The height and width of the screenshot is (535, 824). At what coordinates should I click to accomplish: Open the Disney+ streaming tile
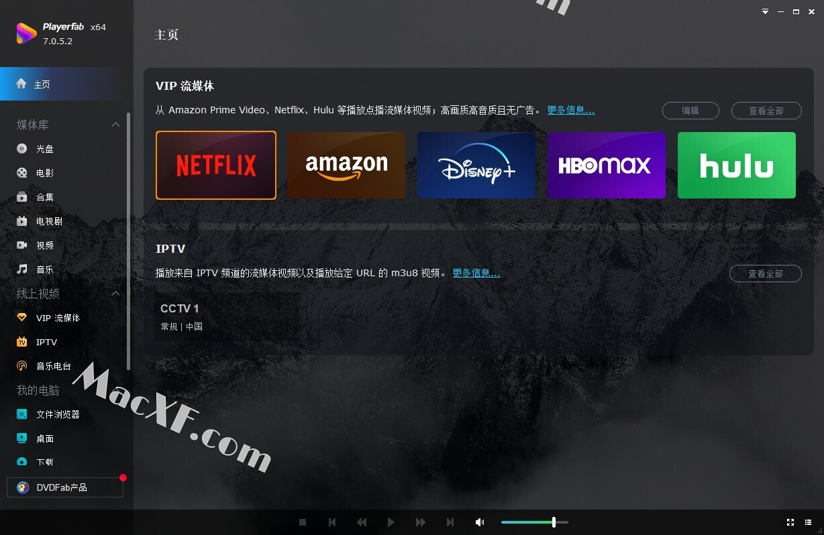point(476,166)
